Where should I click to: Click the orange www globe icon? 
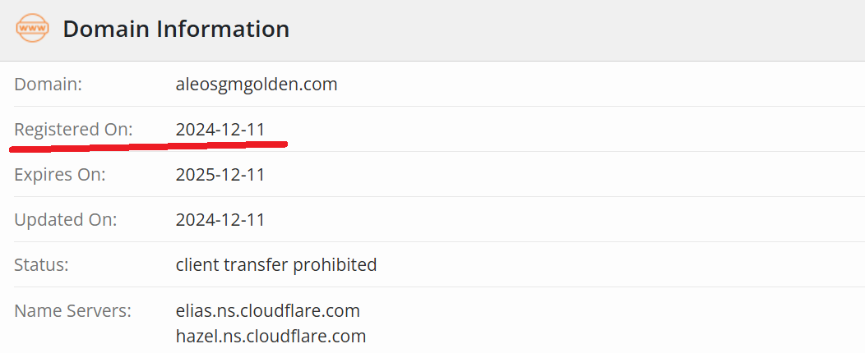pyautogui.click(x=33, y=29)
